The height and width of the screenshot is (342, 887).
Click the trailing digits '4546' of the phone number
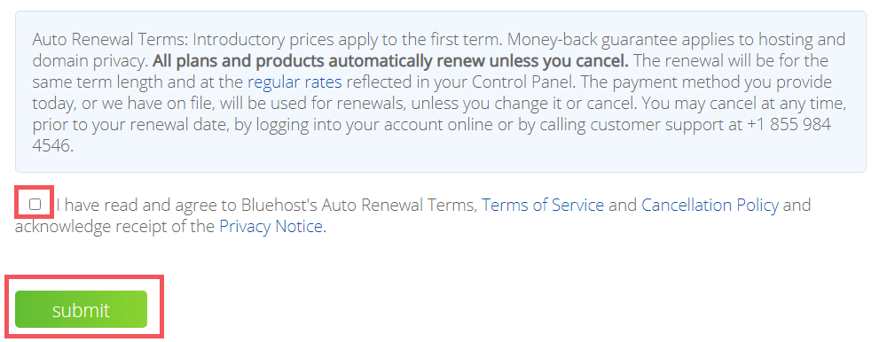pyautogui.click(x=51, y=146)
